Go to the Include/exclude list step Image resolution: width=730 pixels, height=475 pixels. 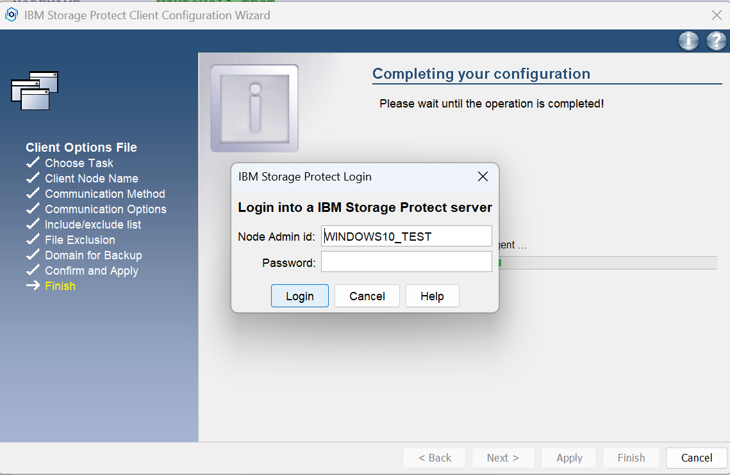coord(93,225)
